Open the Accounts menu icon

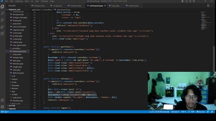click(x=2, y=100)
